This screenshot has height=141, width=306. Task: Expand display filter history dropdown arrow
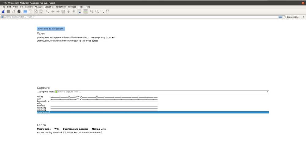point(284,17)
